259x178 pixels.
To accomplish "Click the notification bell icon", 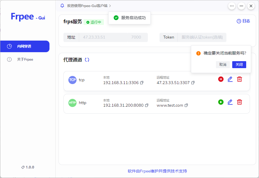I will tap(62, 6).
